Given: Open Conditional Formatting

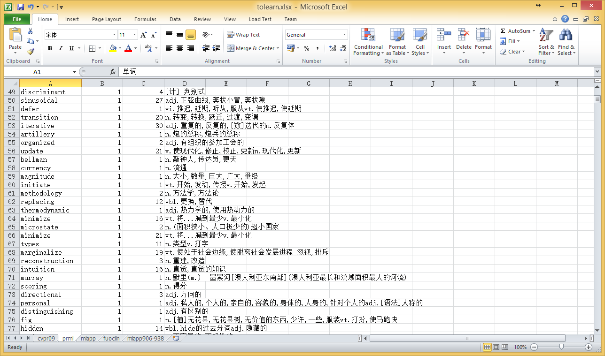Looking at the screenshot, I should (368, 42).
